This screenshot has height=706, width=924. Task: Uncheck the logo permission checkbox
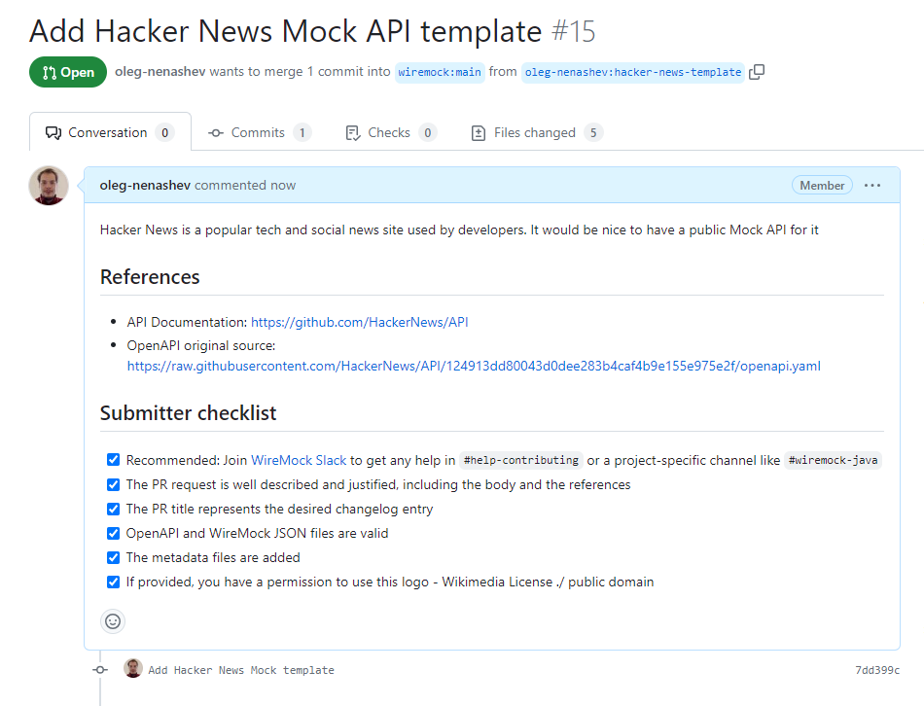(113, 582)
